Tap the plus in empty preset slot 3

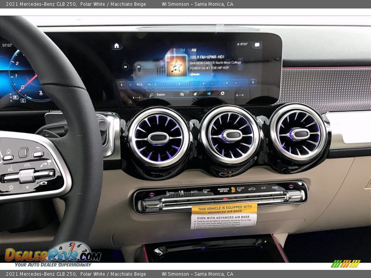tap(188, 84)
